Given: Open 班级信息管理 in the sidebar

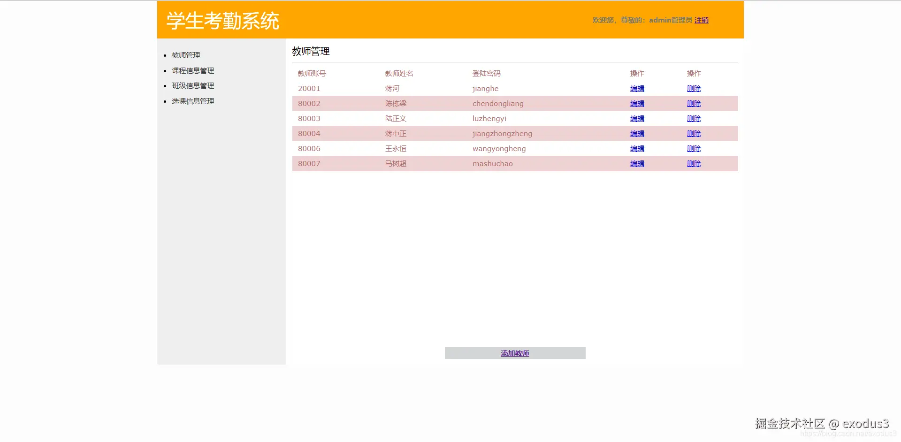Looking at the screenshot, I should pos(193,86).
